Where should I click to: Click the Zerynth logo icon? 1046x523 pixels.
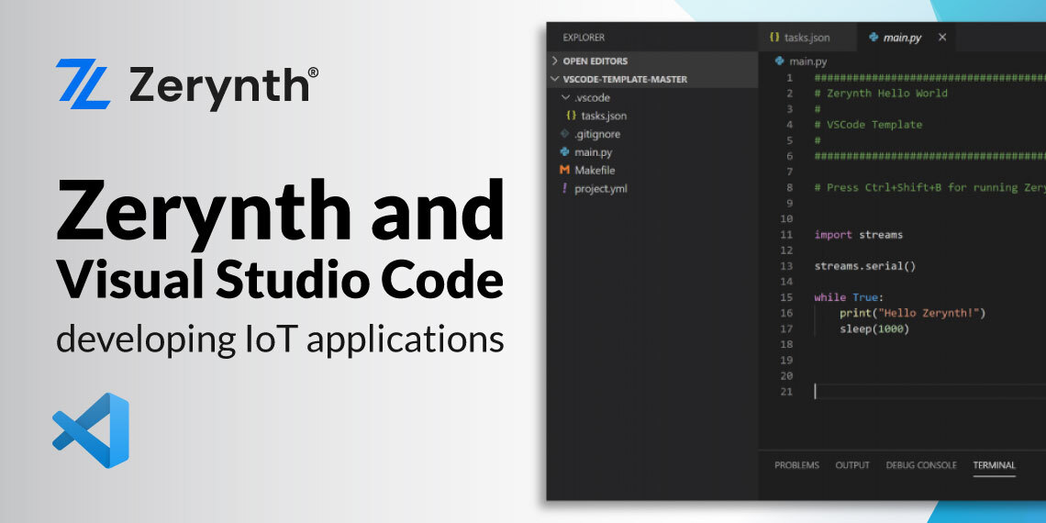[83, 84]
